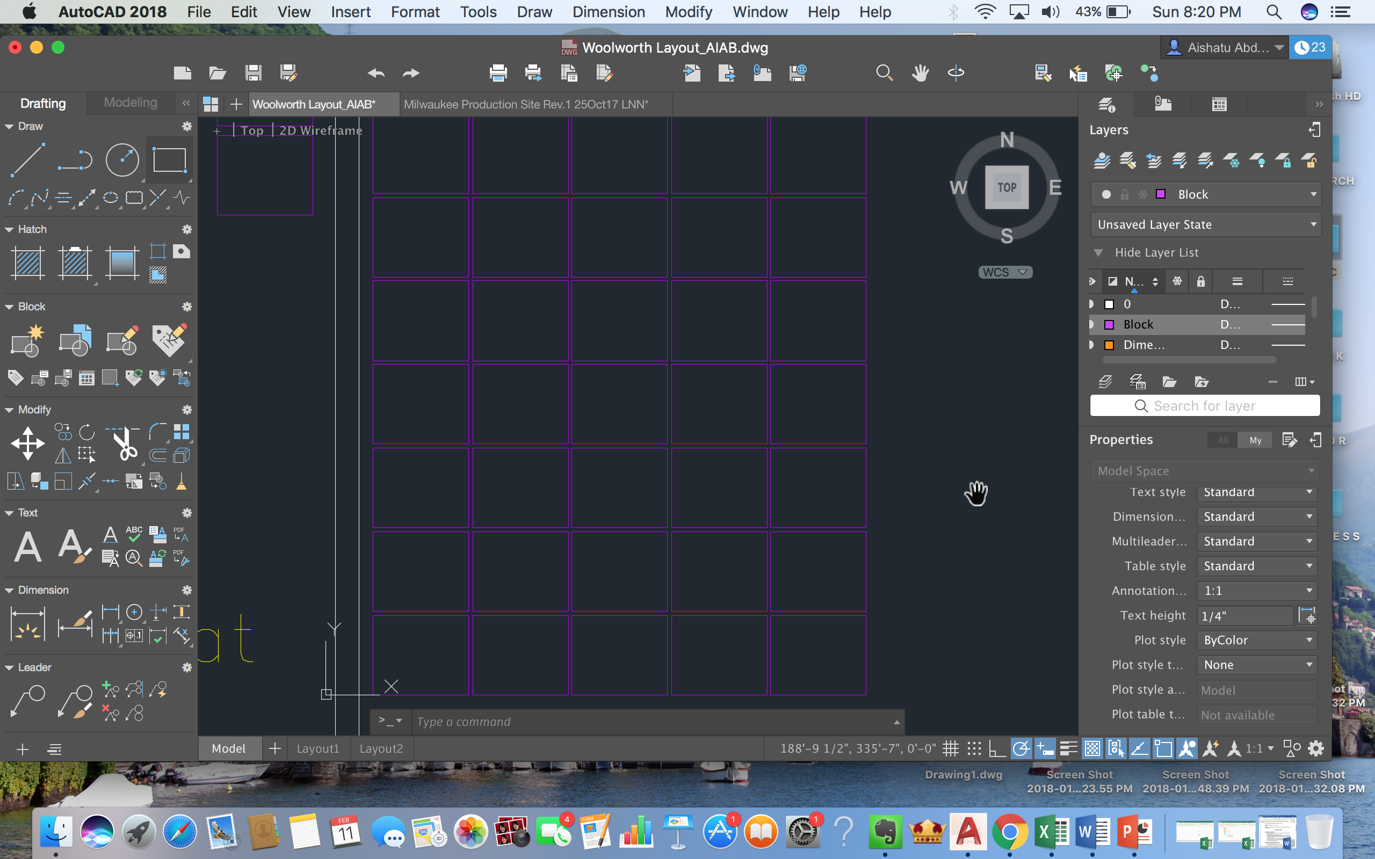Open the Unsaved Layer State dropdown

tap(1205, 224)
